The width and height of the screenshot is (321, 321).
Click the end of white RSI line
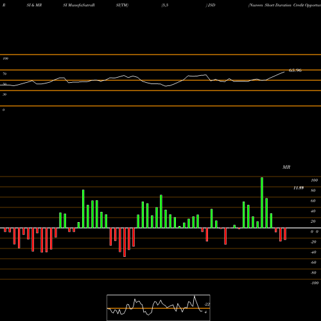point(284,72)
